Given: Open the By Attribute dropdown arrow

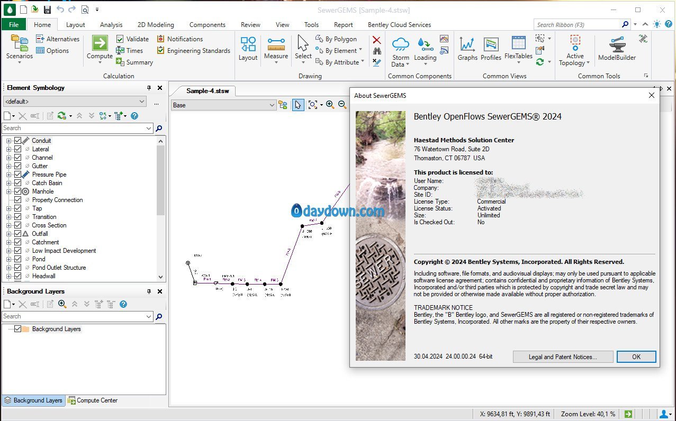Looking at the screenshot, I should pyautogui.click(x=363, y=62).
